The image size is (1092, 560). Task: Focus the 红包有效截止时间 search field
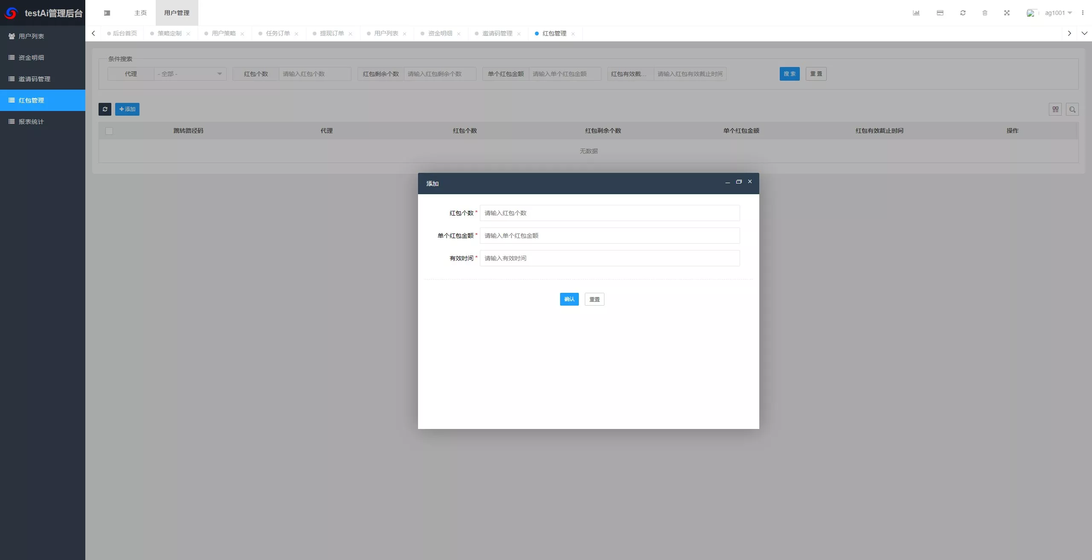690,74
